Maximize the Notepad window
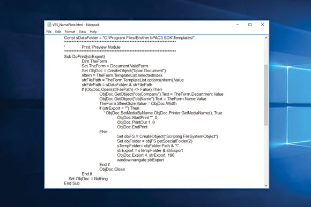 tap(250, 25)
